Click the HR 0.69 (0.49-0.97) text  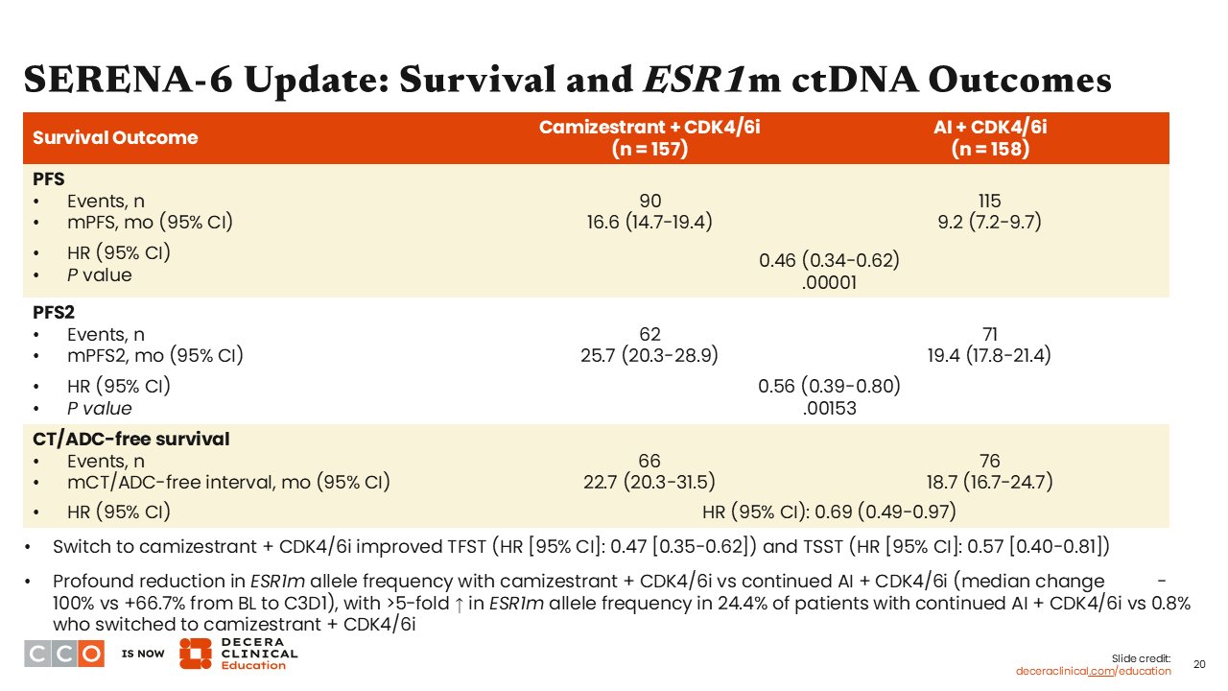click(x=829, y=512)
